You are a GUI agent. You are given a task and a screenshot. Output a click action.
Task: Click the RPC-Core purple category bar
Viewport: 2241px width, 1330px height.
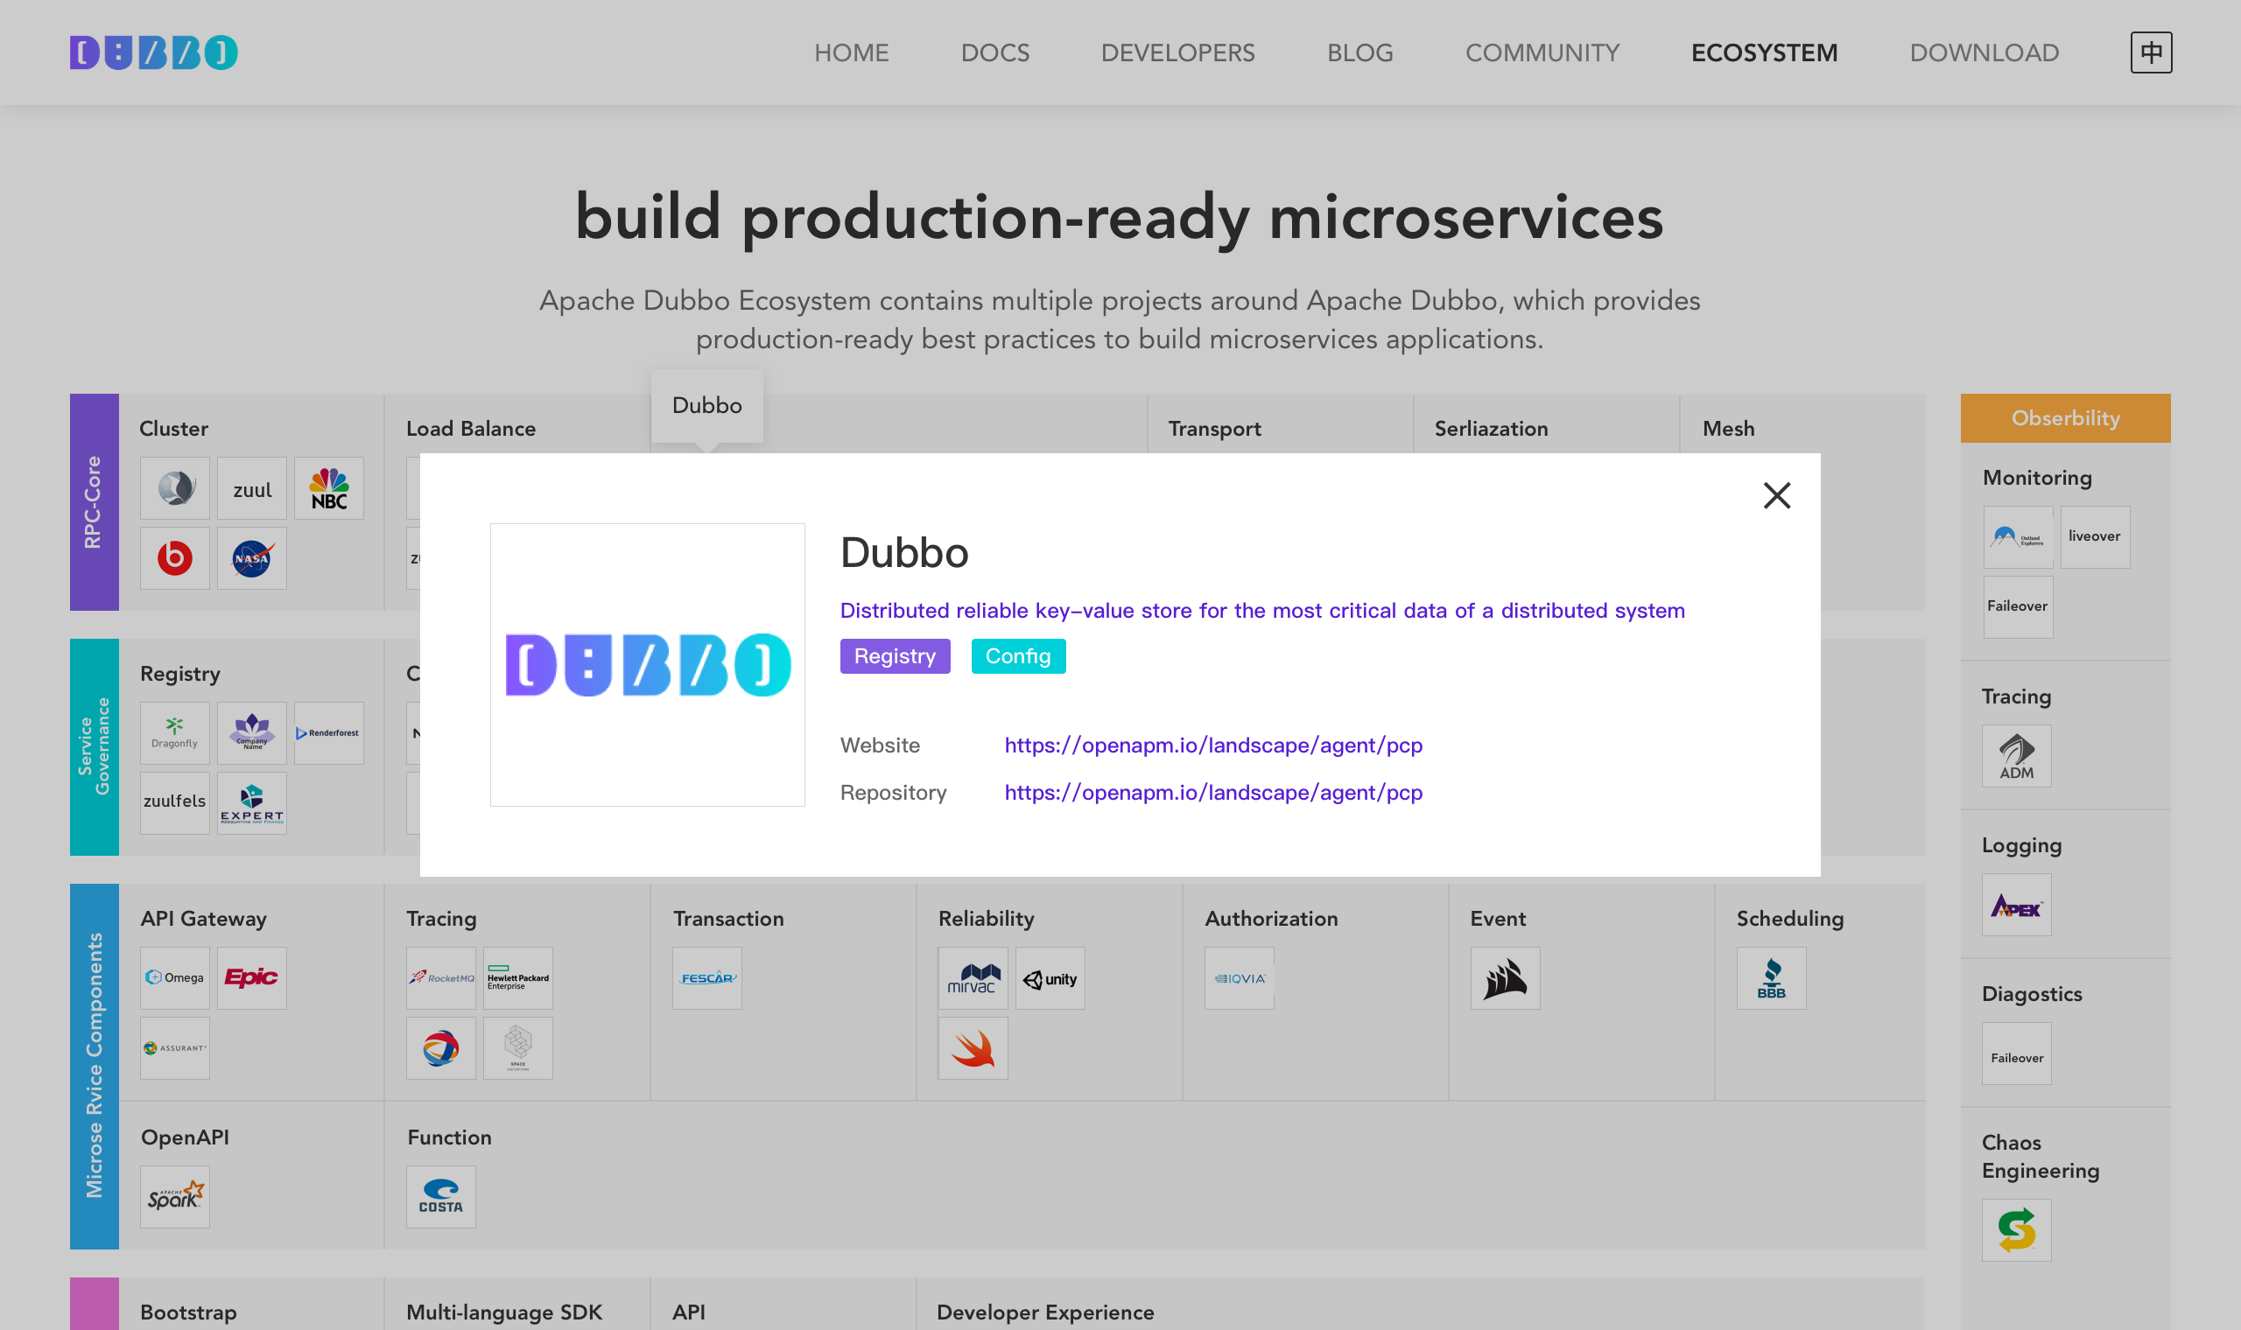[x=95, y=502]
